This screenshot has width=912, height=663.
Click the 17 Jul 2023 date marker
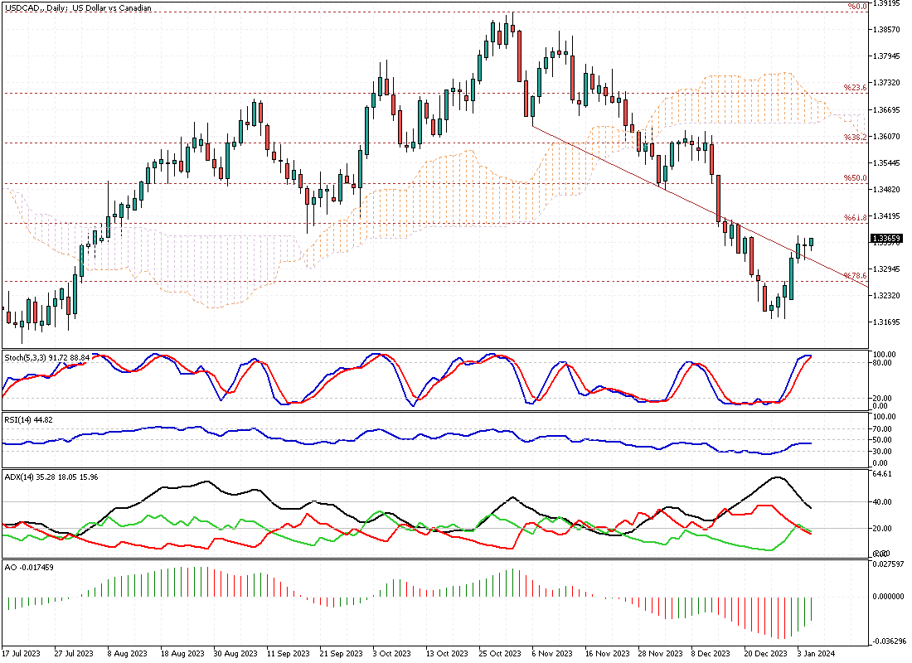(x=22, y=654)
